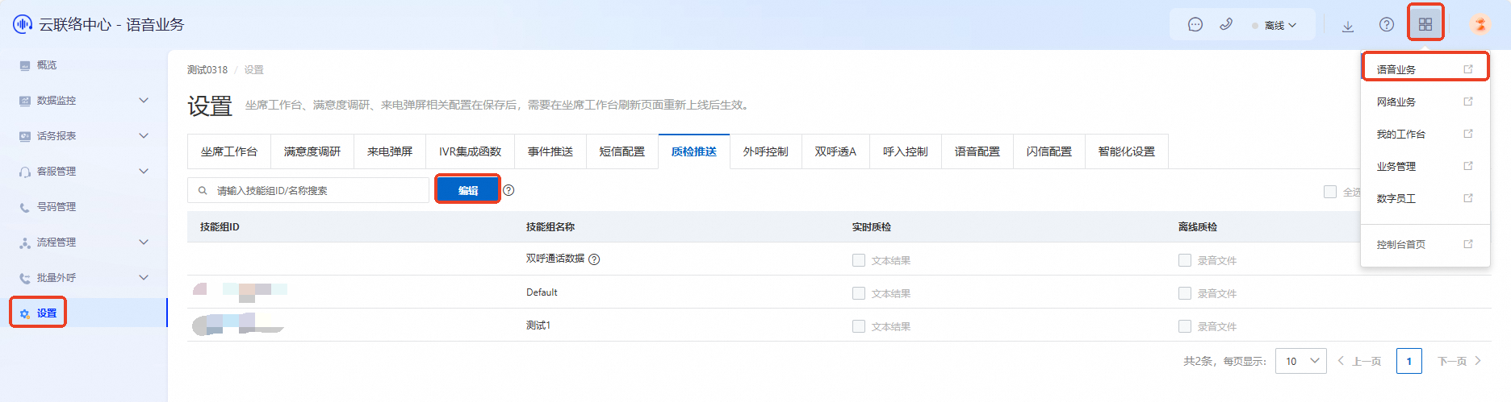Check 文本结果 for 测试1 row
Image resolution: width=1511 pixels, height=402 pixels.
point(859,326)
